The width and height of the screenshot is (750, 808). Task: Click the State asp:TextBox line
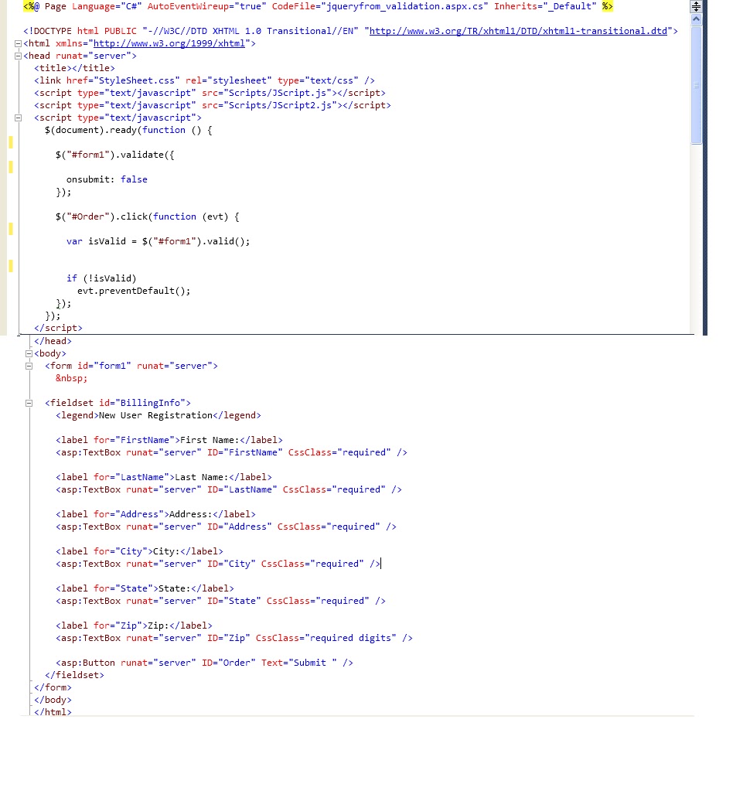pos(220,601)
